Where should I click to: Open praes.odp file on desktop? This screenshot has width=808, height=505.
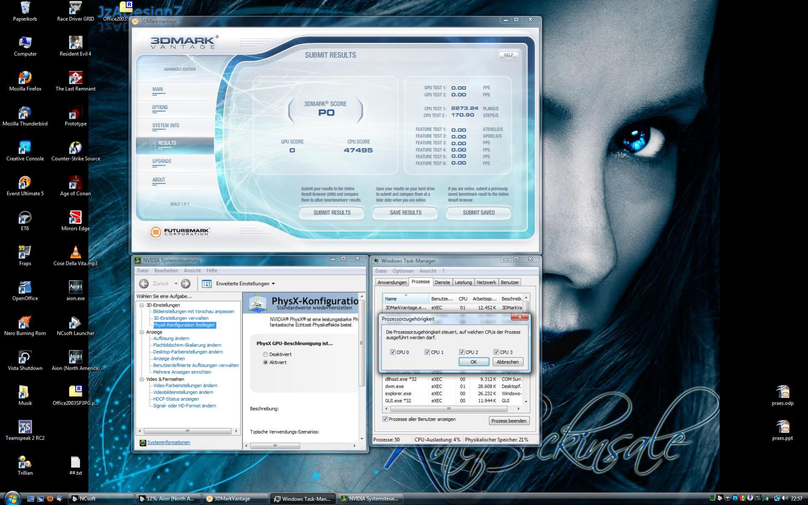(x=782, y=396)
